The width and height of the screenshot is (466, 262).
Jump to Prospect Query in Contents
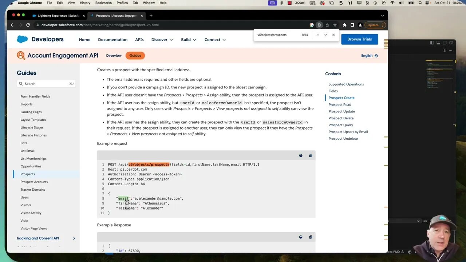coord(341,125)
